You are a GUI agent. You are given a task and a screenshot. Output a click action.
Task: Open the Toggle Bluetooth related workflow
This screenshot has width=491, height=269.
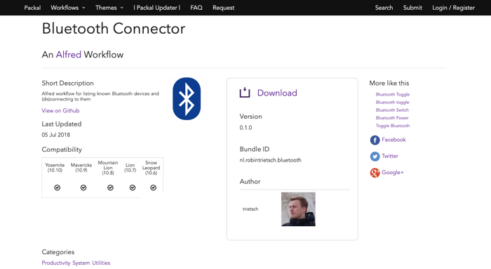click(x=393, y=126)
